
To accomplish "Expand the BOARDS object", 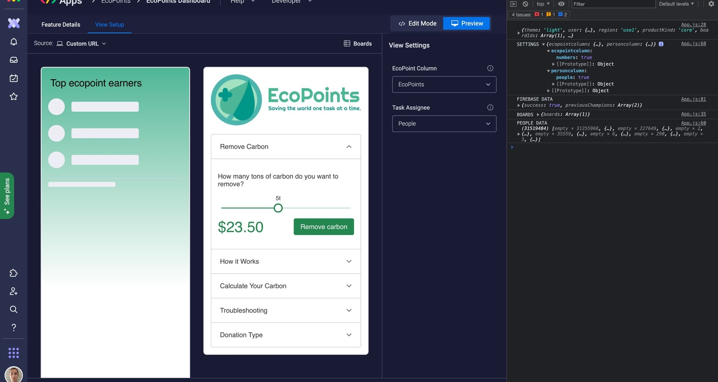I will 538,114.
